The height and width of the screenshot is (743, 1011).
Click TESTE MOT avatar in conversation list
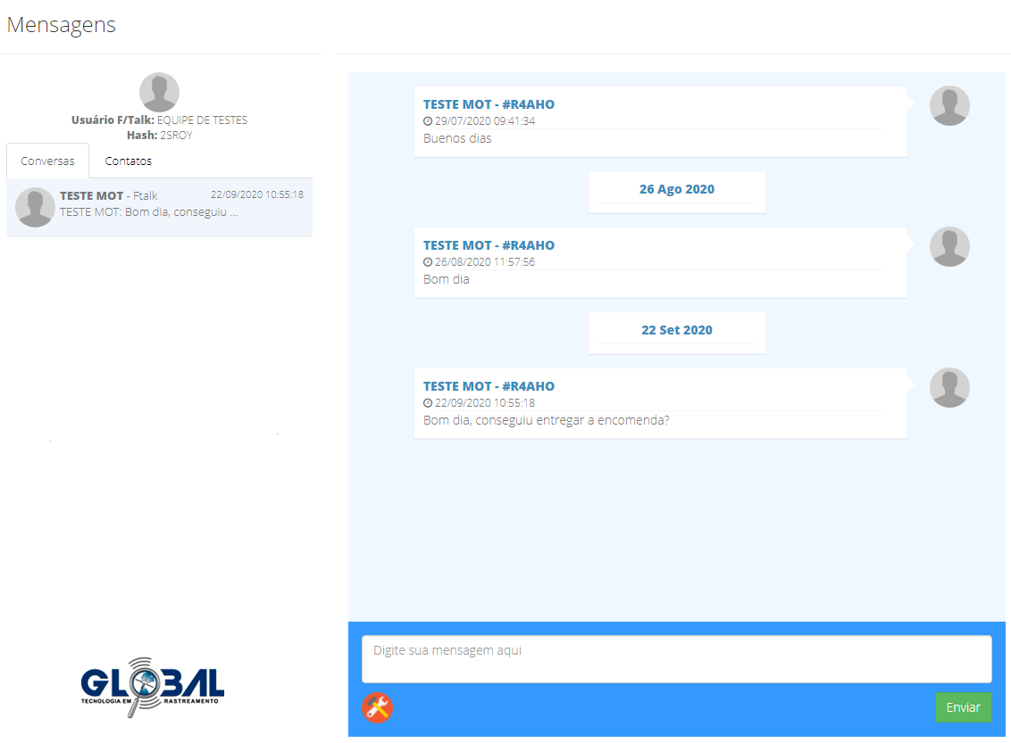36,208
